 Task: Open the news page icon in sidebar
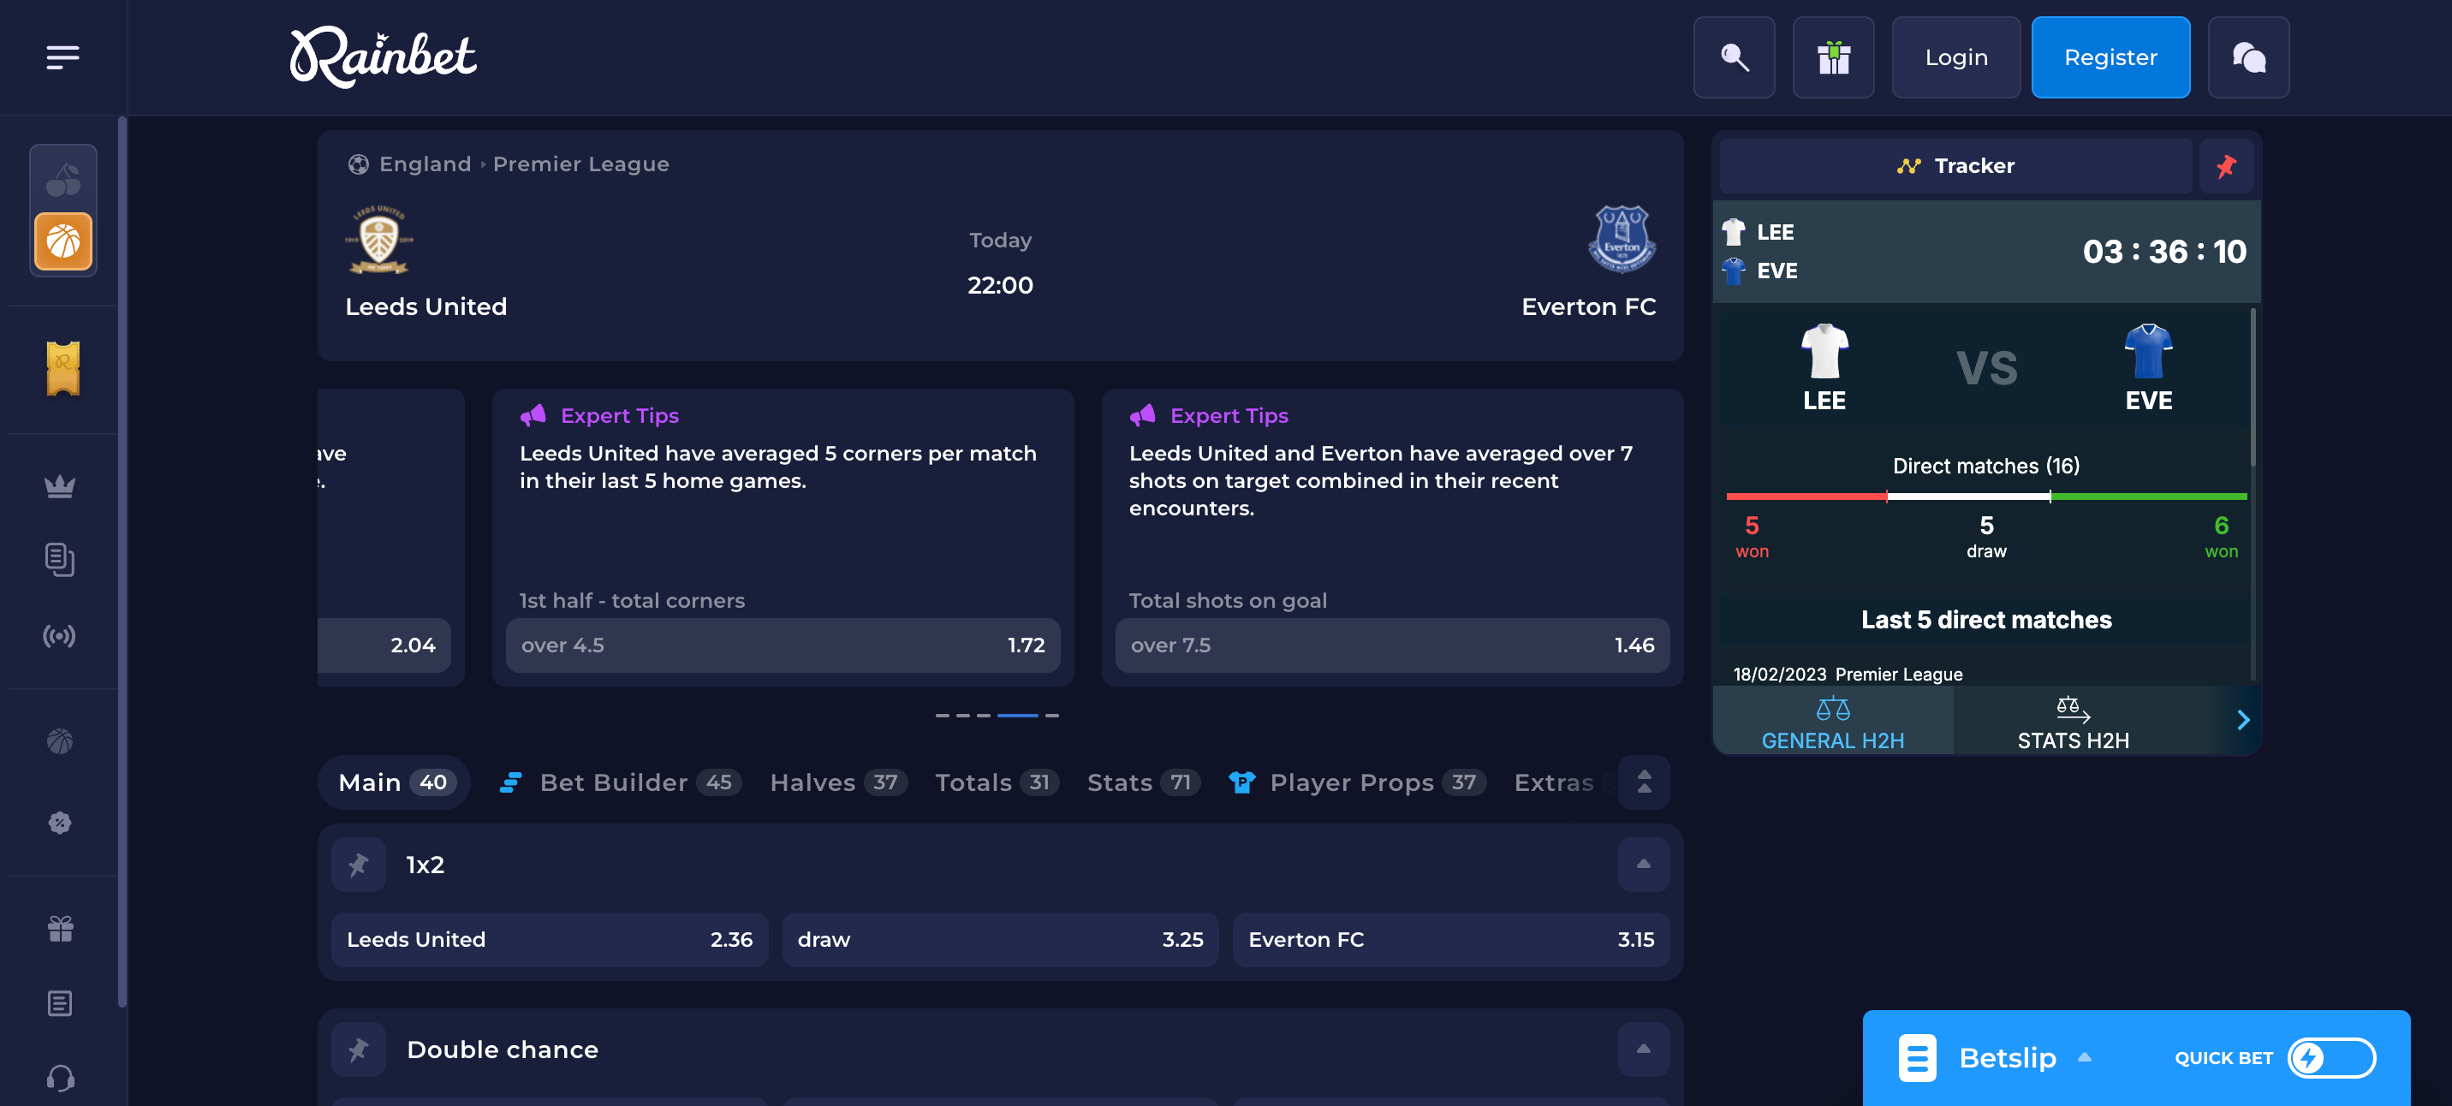click(x=60, y=1003)
